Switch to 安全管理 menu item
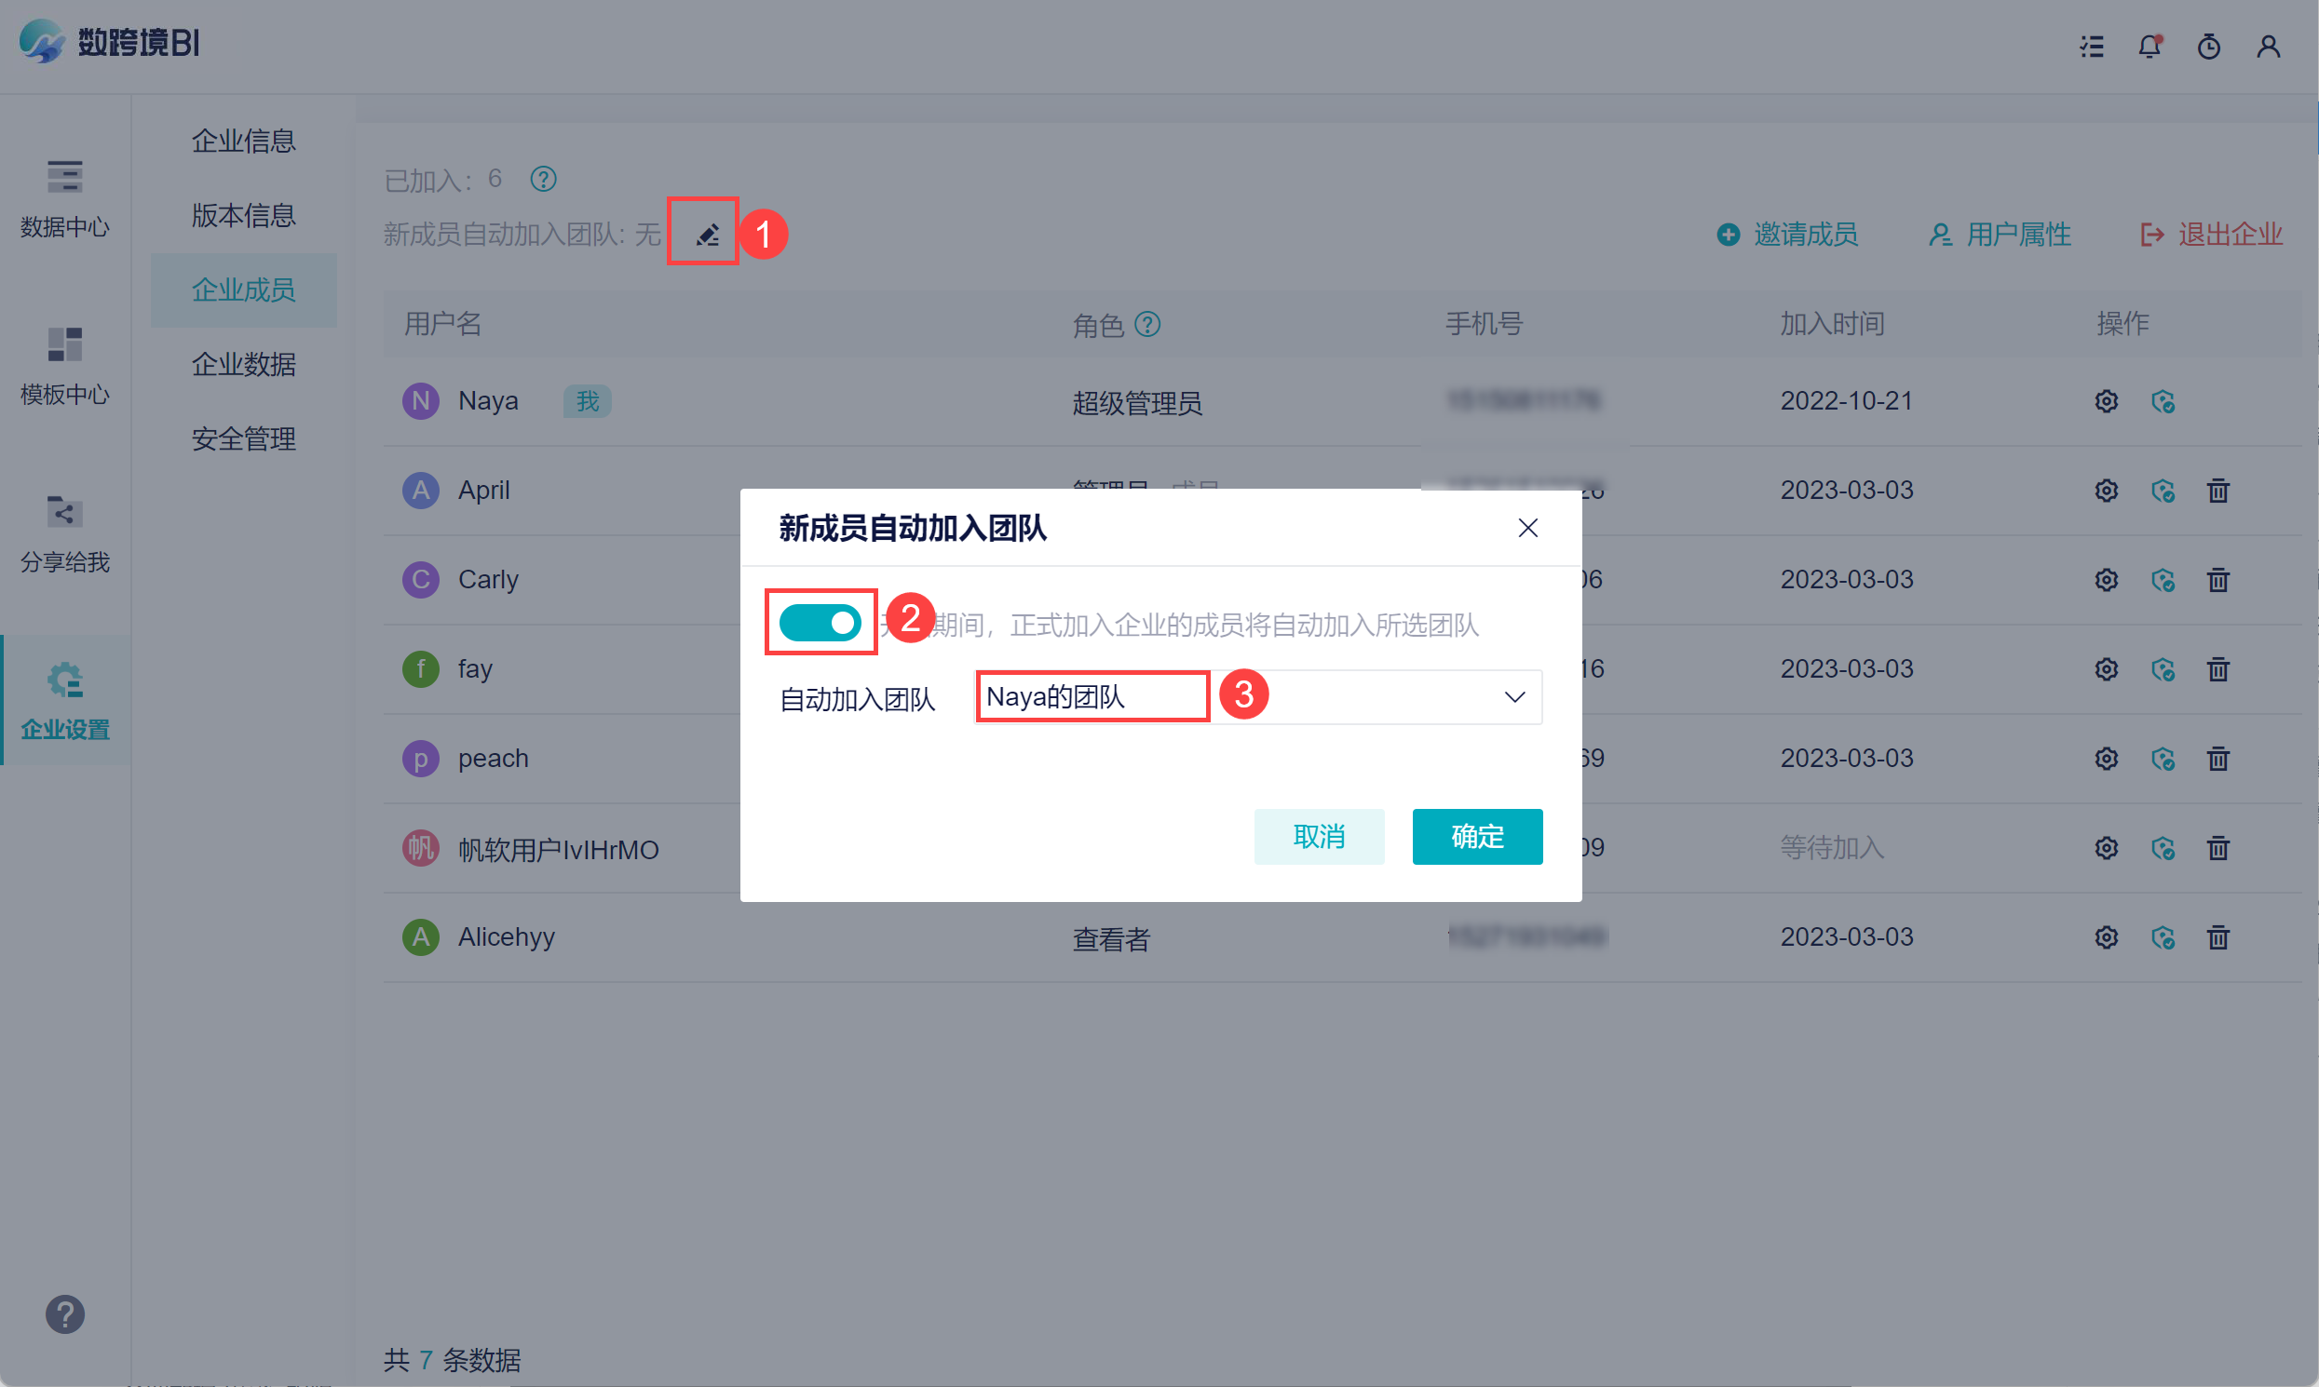2319x1387 pixels. pyautogui.click(x=243, y=438)
